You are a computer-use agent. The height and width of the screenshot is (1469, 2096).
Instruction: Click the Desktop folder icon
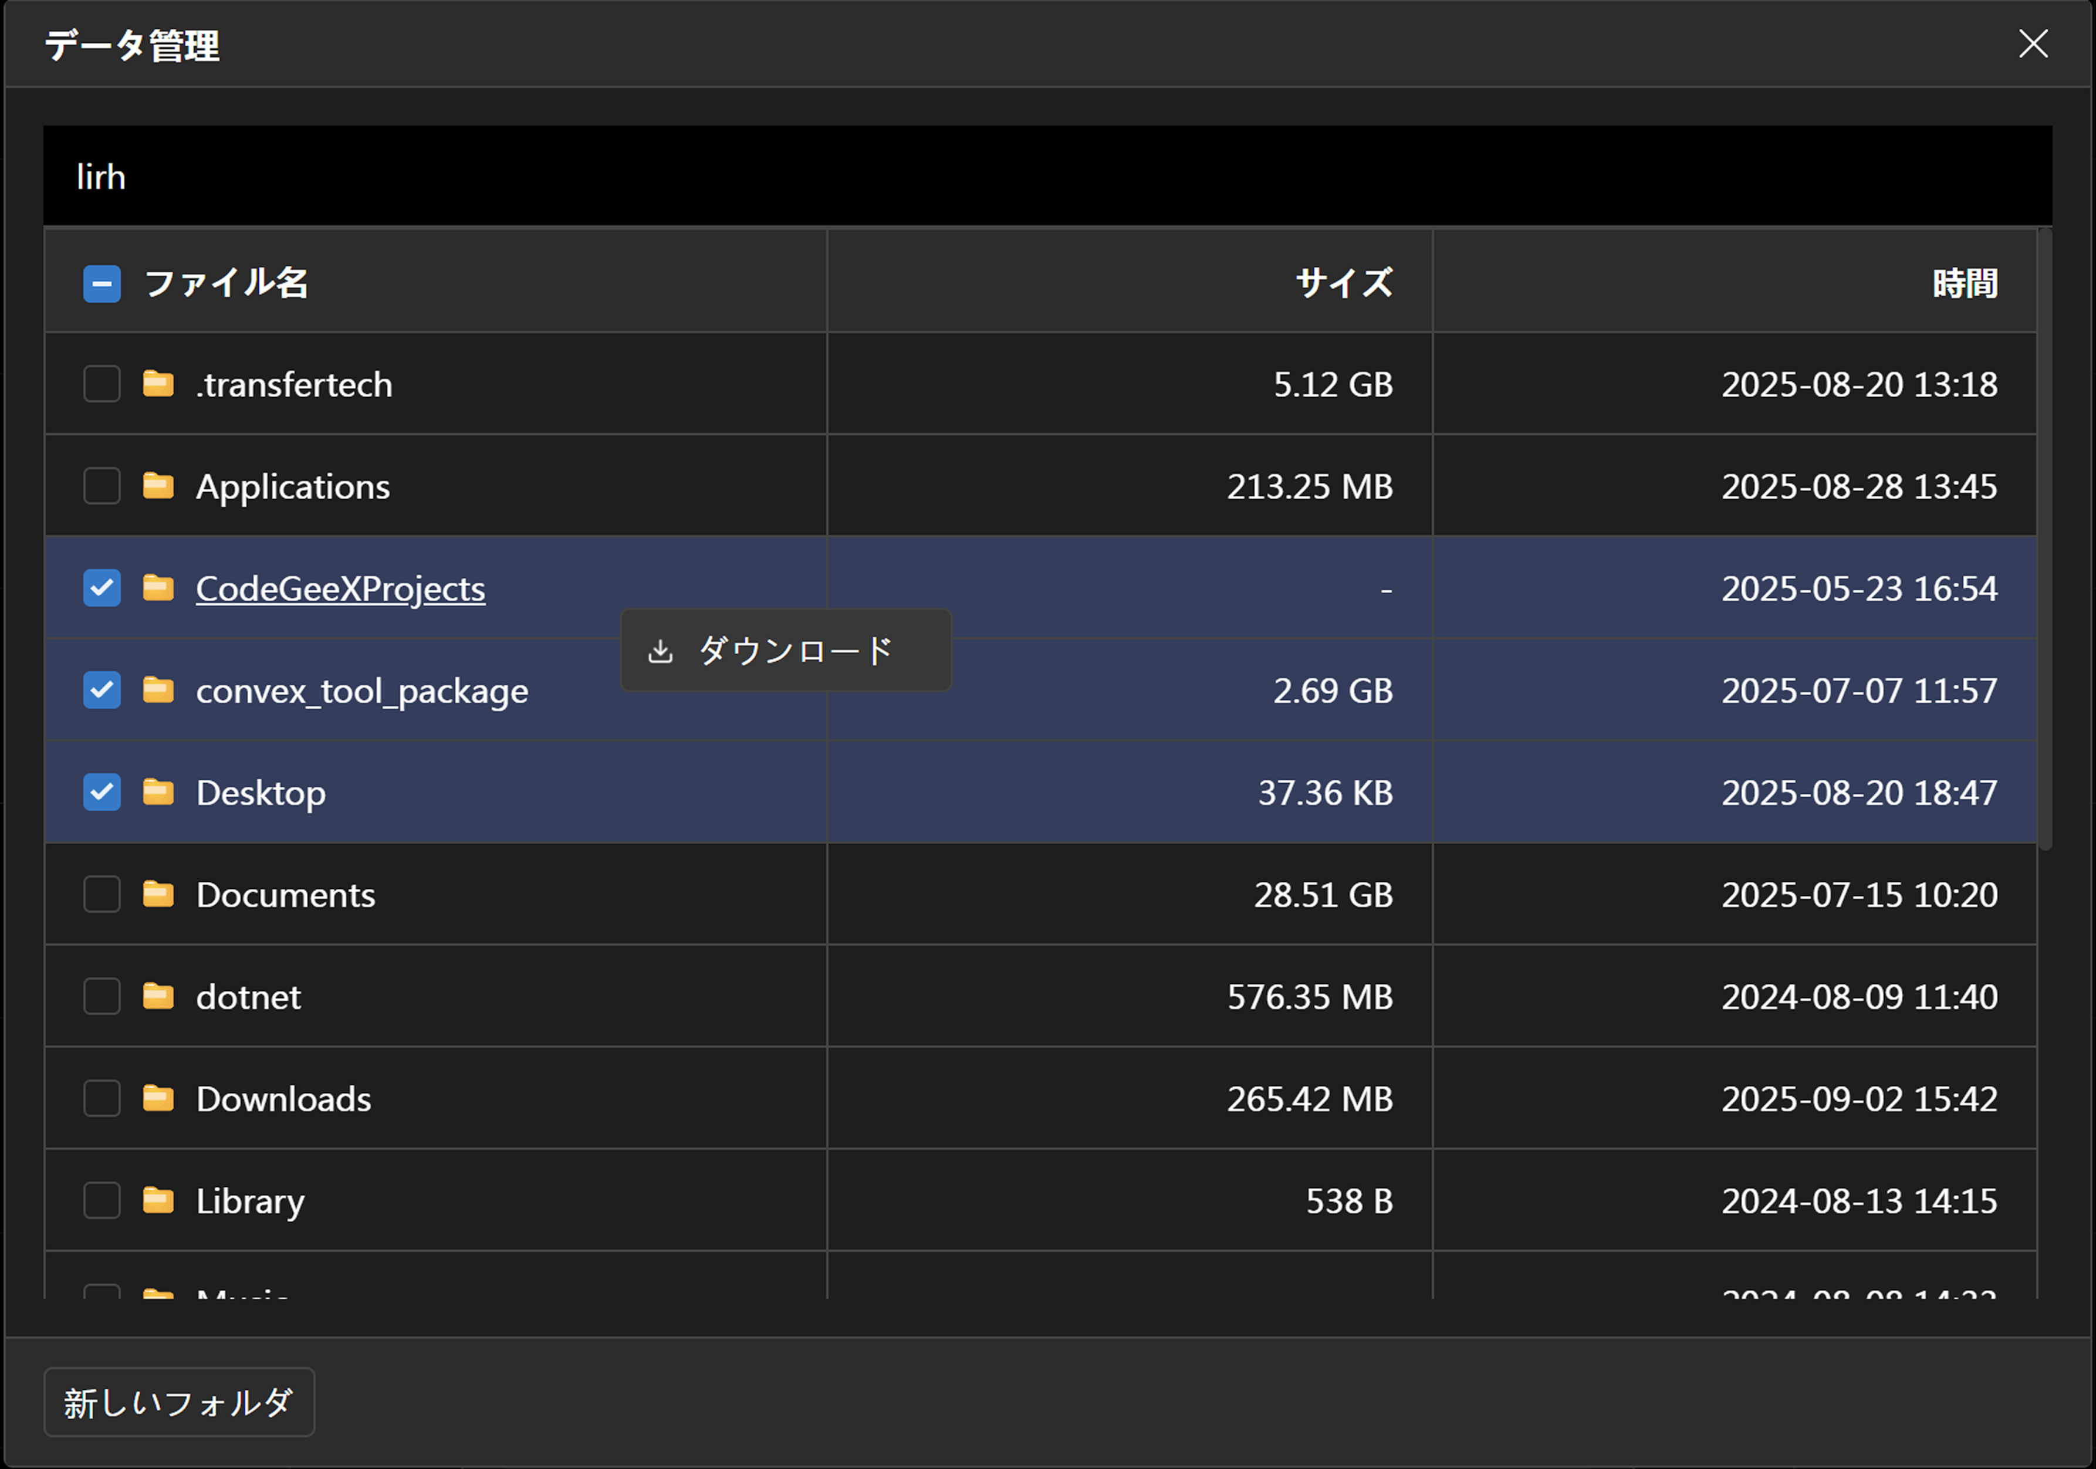coord(158,792)
